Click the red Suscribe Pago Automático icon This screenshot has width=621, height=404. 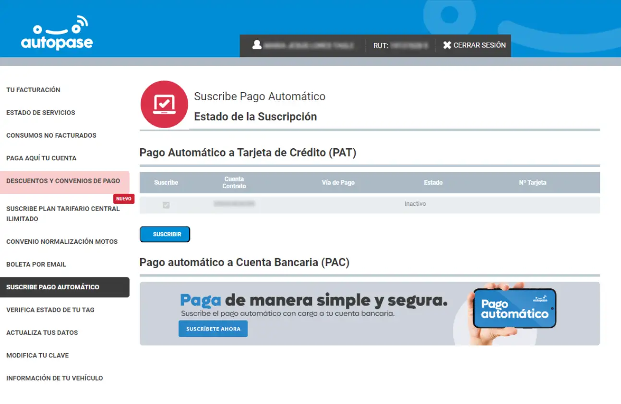click(x=164, y=104)
